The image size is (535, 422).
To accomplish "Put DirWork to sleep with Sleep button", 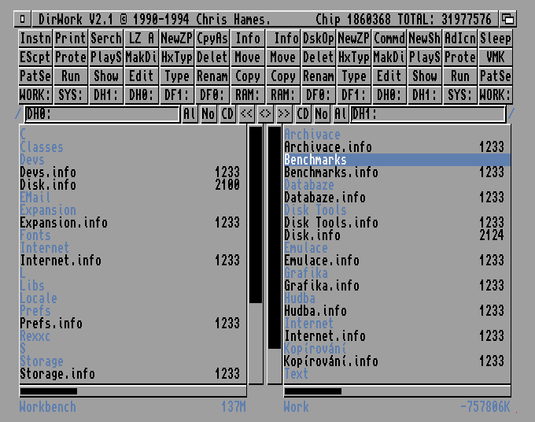I will coord(495,38).
